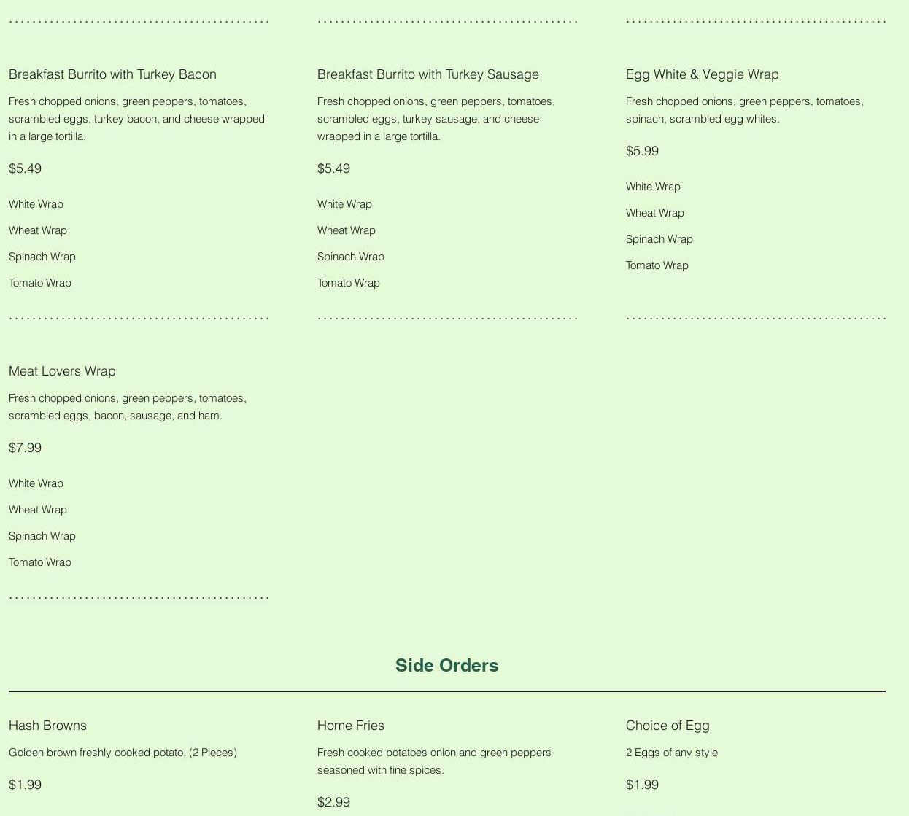Image resolution: width=909 pixels, height=816 pixels.
Task: Select Tomato Wrap under Turkey Sausage burrito
Action: tap(348, 283)
